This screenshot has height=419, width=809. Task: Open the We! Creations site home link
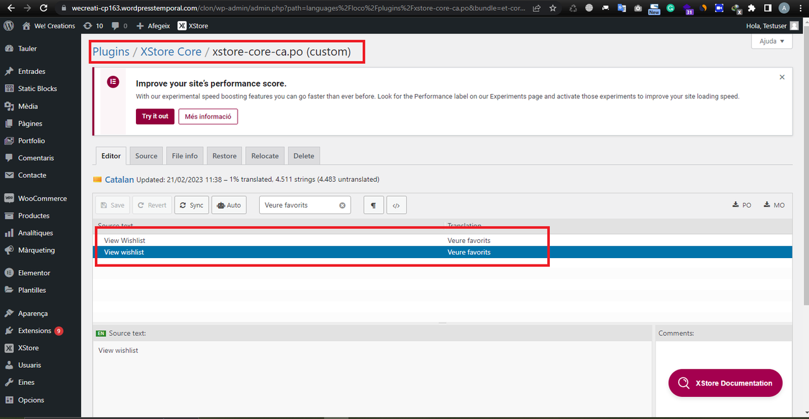click(x=49, y=26)
